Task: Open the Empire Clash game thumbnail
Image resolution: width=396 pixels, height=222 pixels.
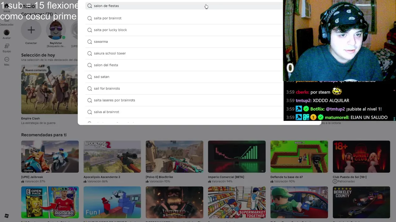Action: click(x=49, y=89)
